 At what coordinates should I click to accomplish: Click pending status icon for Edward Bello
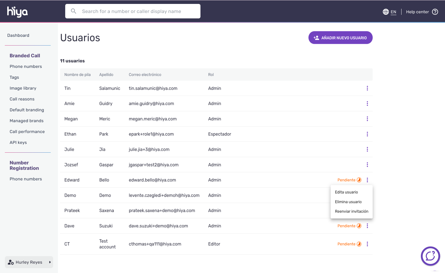click(x=359, y=180)
